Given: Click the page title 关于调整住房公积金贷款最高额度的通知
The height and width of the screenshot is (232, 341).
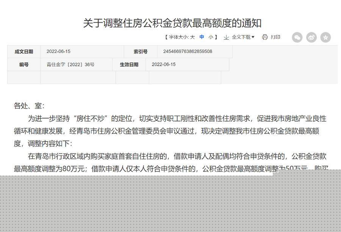Looking at the screenshot, I should (x=172, y=23).
